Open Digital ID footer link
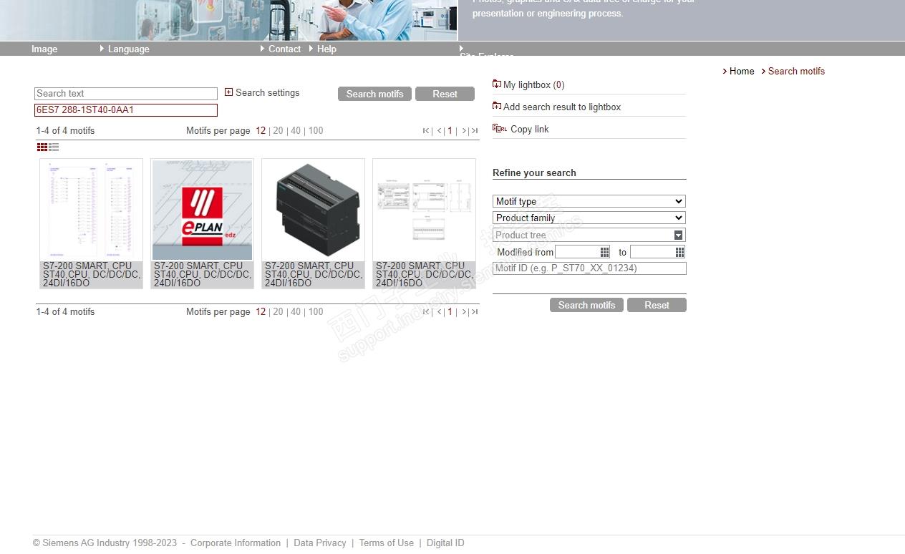The height and width of the screenshot is (554, 905). [x=445, y=543]
